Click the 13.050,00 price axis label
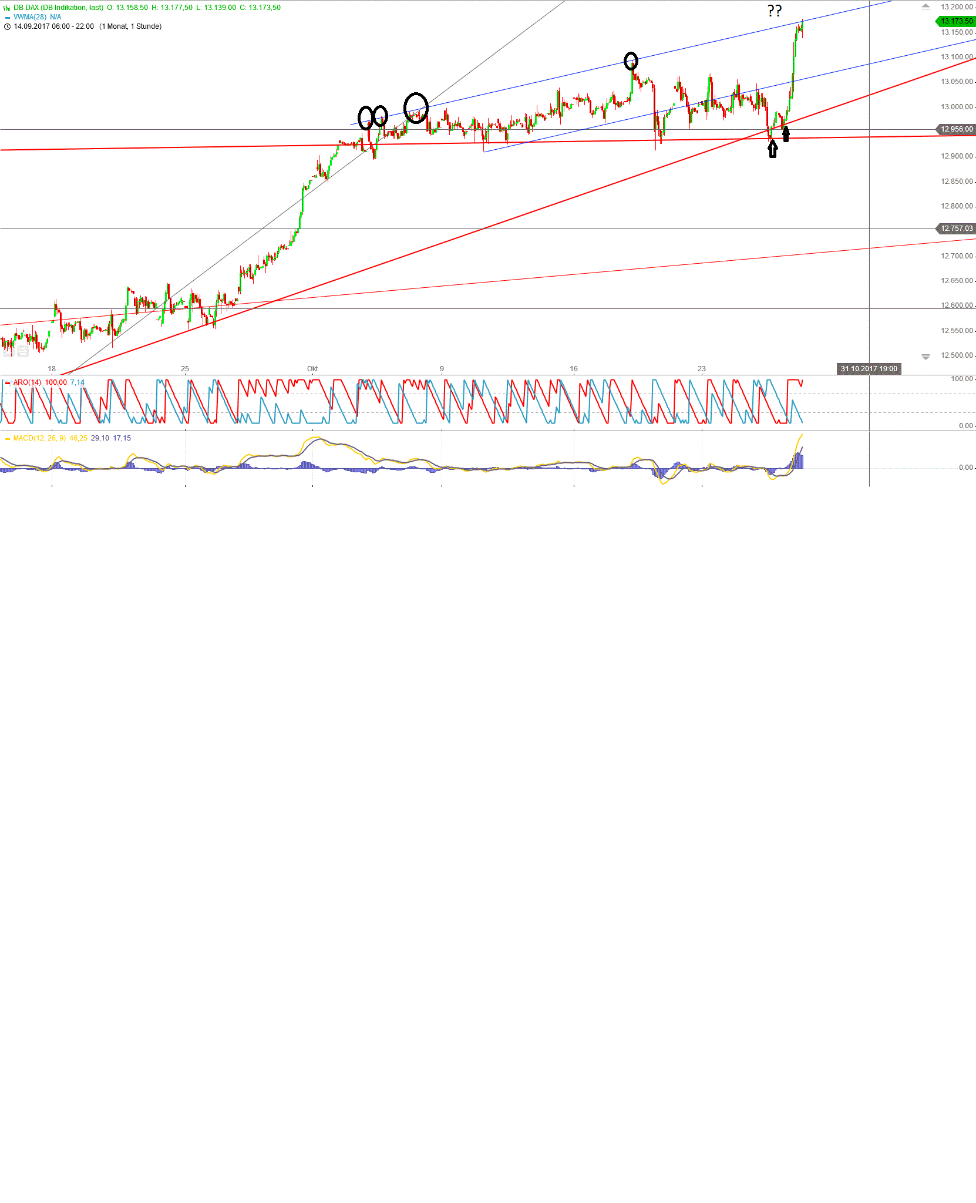The height and width of the screenshot is (1203, 976). coord(957,82)
